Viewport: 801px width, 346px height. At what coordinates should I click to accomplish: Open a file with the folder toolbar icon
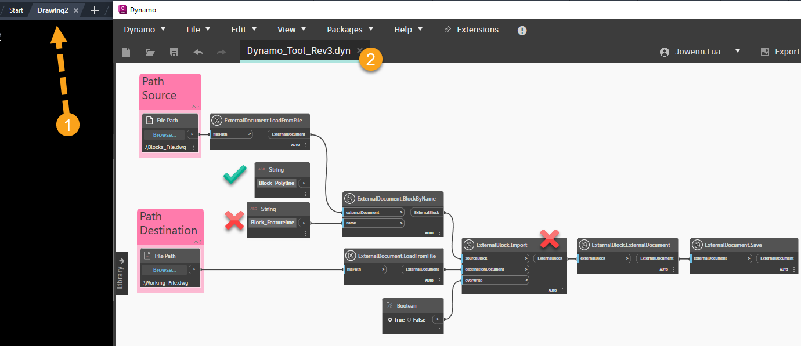pos(150,52)
